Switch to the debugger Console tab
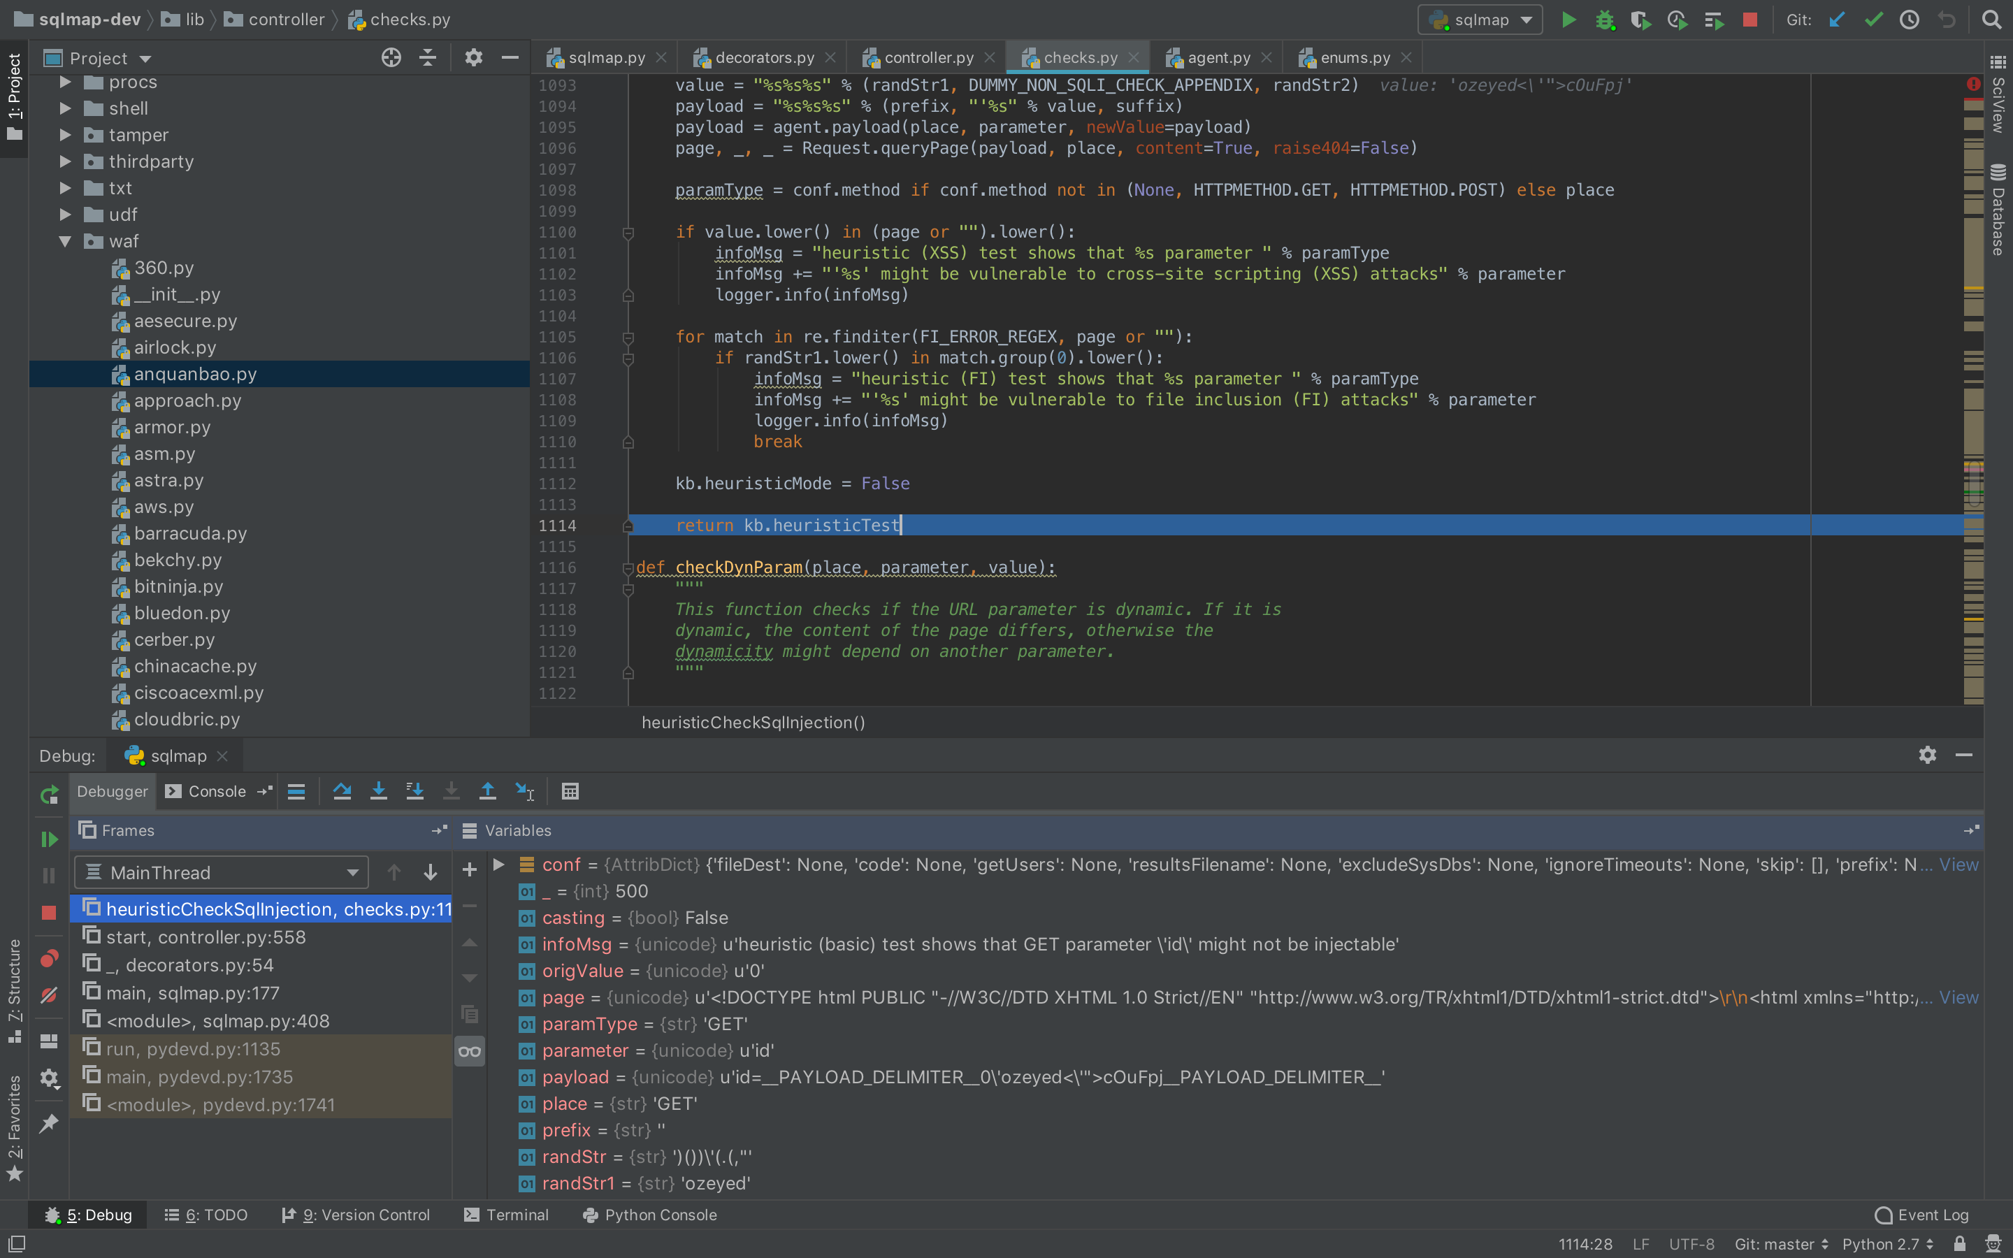The width and height of the screenshot is (2013, 1258). click(x=215, y=791)
